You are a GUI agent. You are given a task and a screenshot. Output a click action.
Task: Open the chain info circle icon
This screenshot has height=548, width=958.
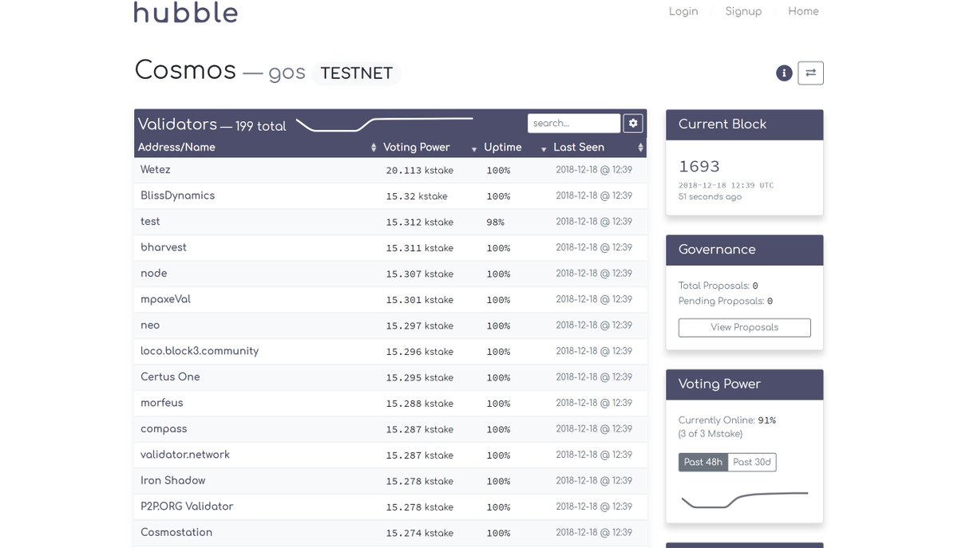pos(783,73)
